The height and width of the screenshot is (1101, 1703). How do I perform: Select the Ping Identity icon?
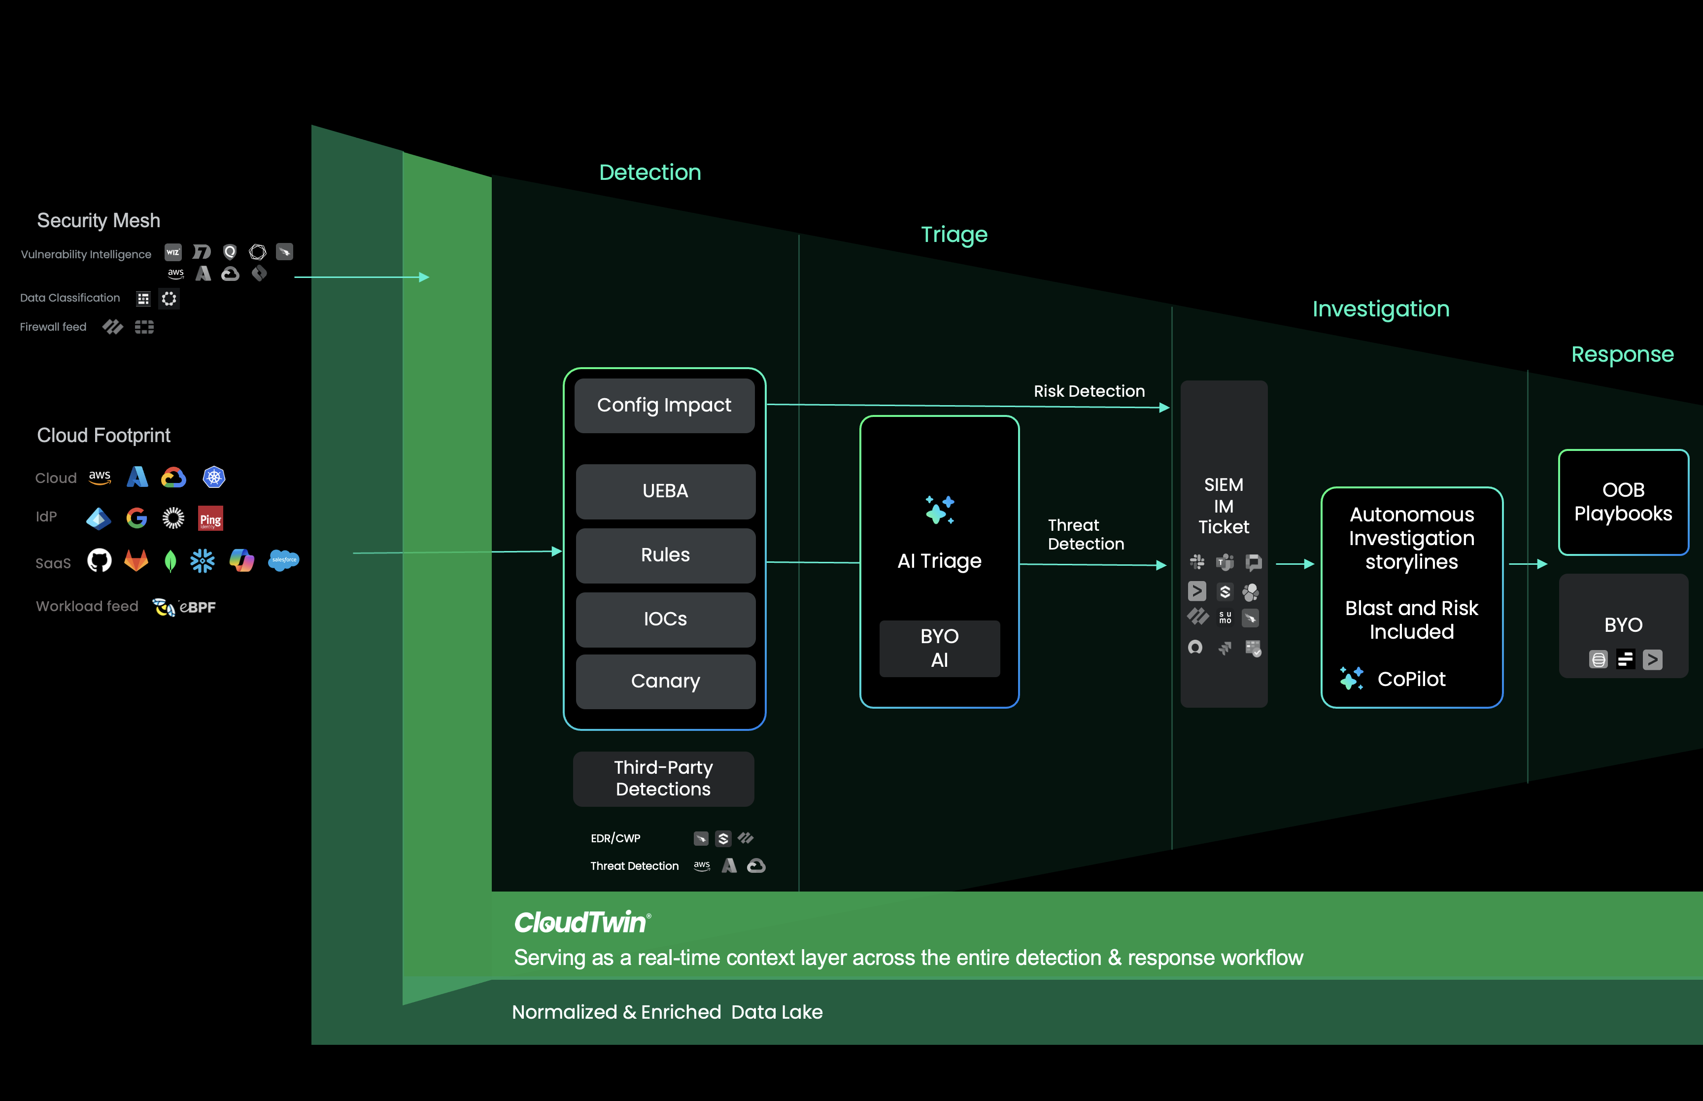pyautogui.click(x=210, y=518)
